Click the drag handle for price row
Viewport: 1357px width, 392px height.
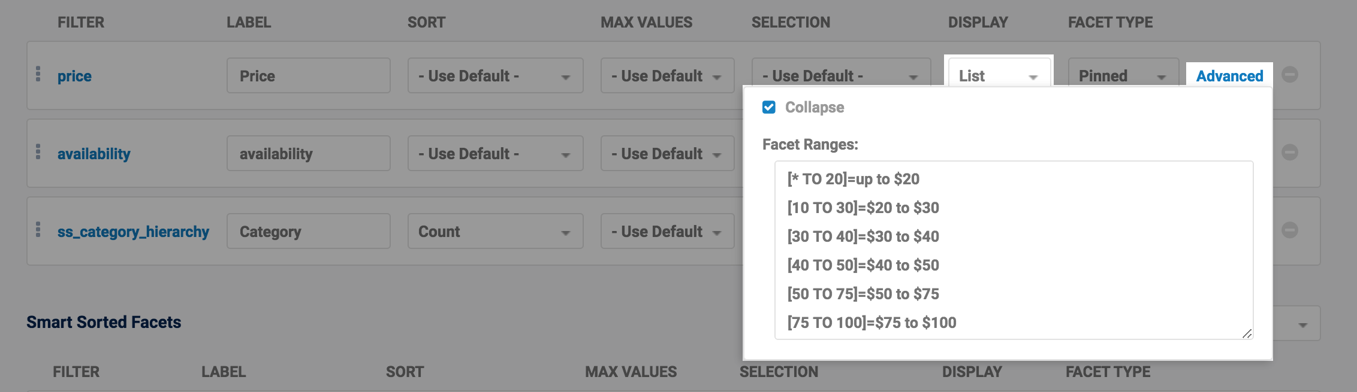(38, 74)
